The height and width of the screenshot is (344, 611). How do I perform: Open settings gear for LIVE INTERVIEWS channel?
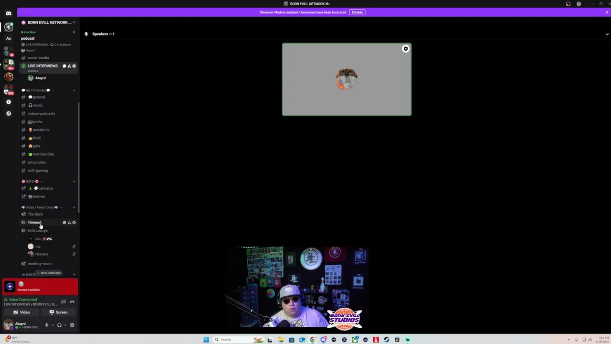point(74,66)
